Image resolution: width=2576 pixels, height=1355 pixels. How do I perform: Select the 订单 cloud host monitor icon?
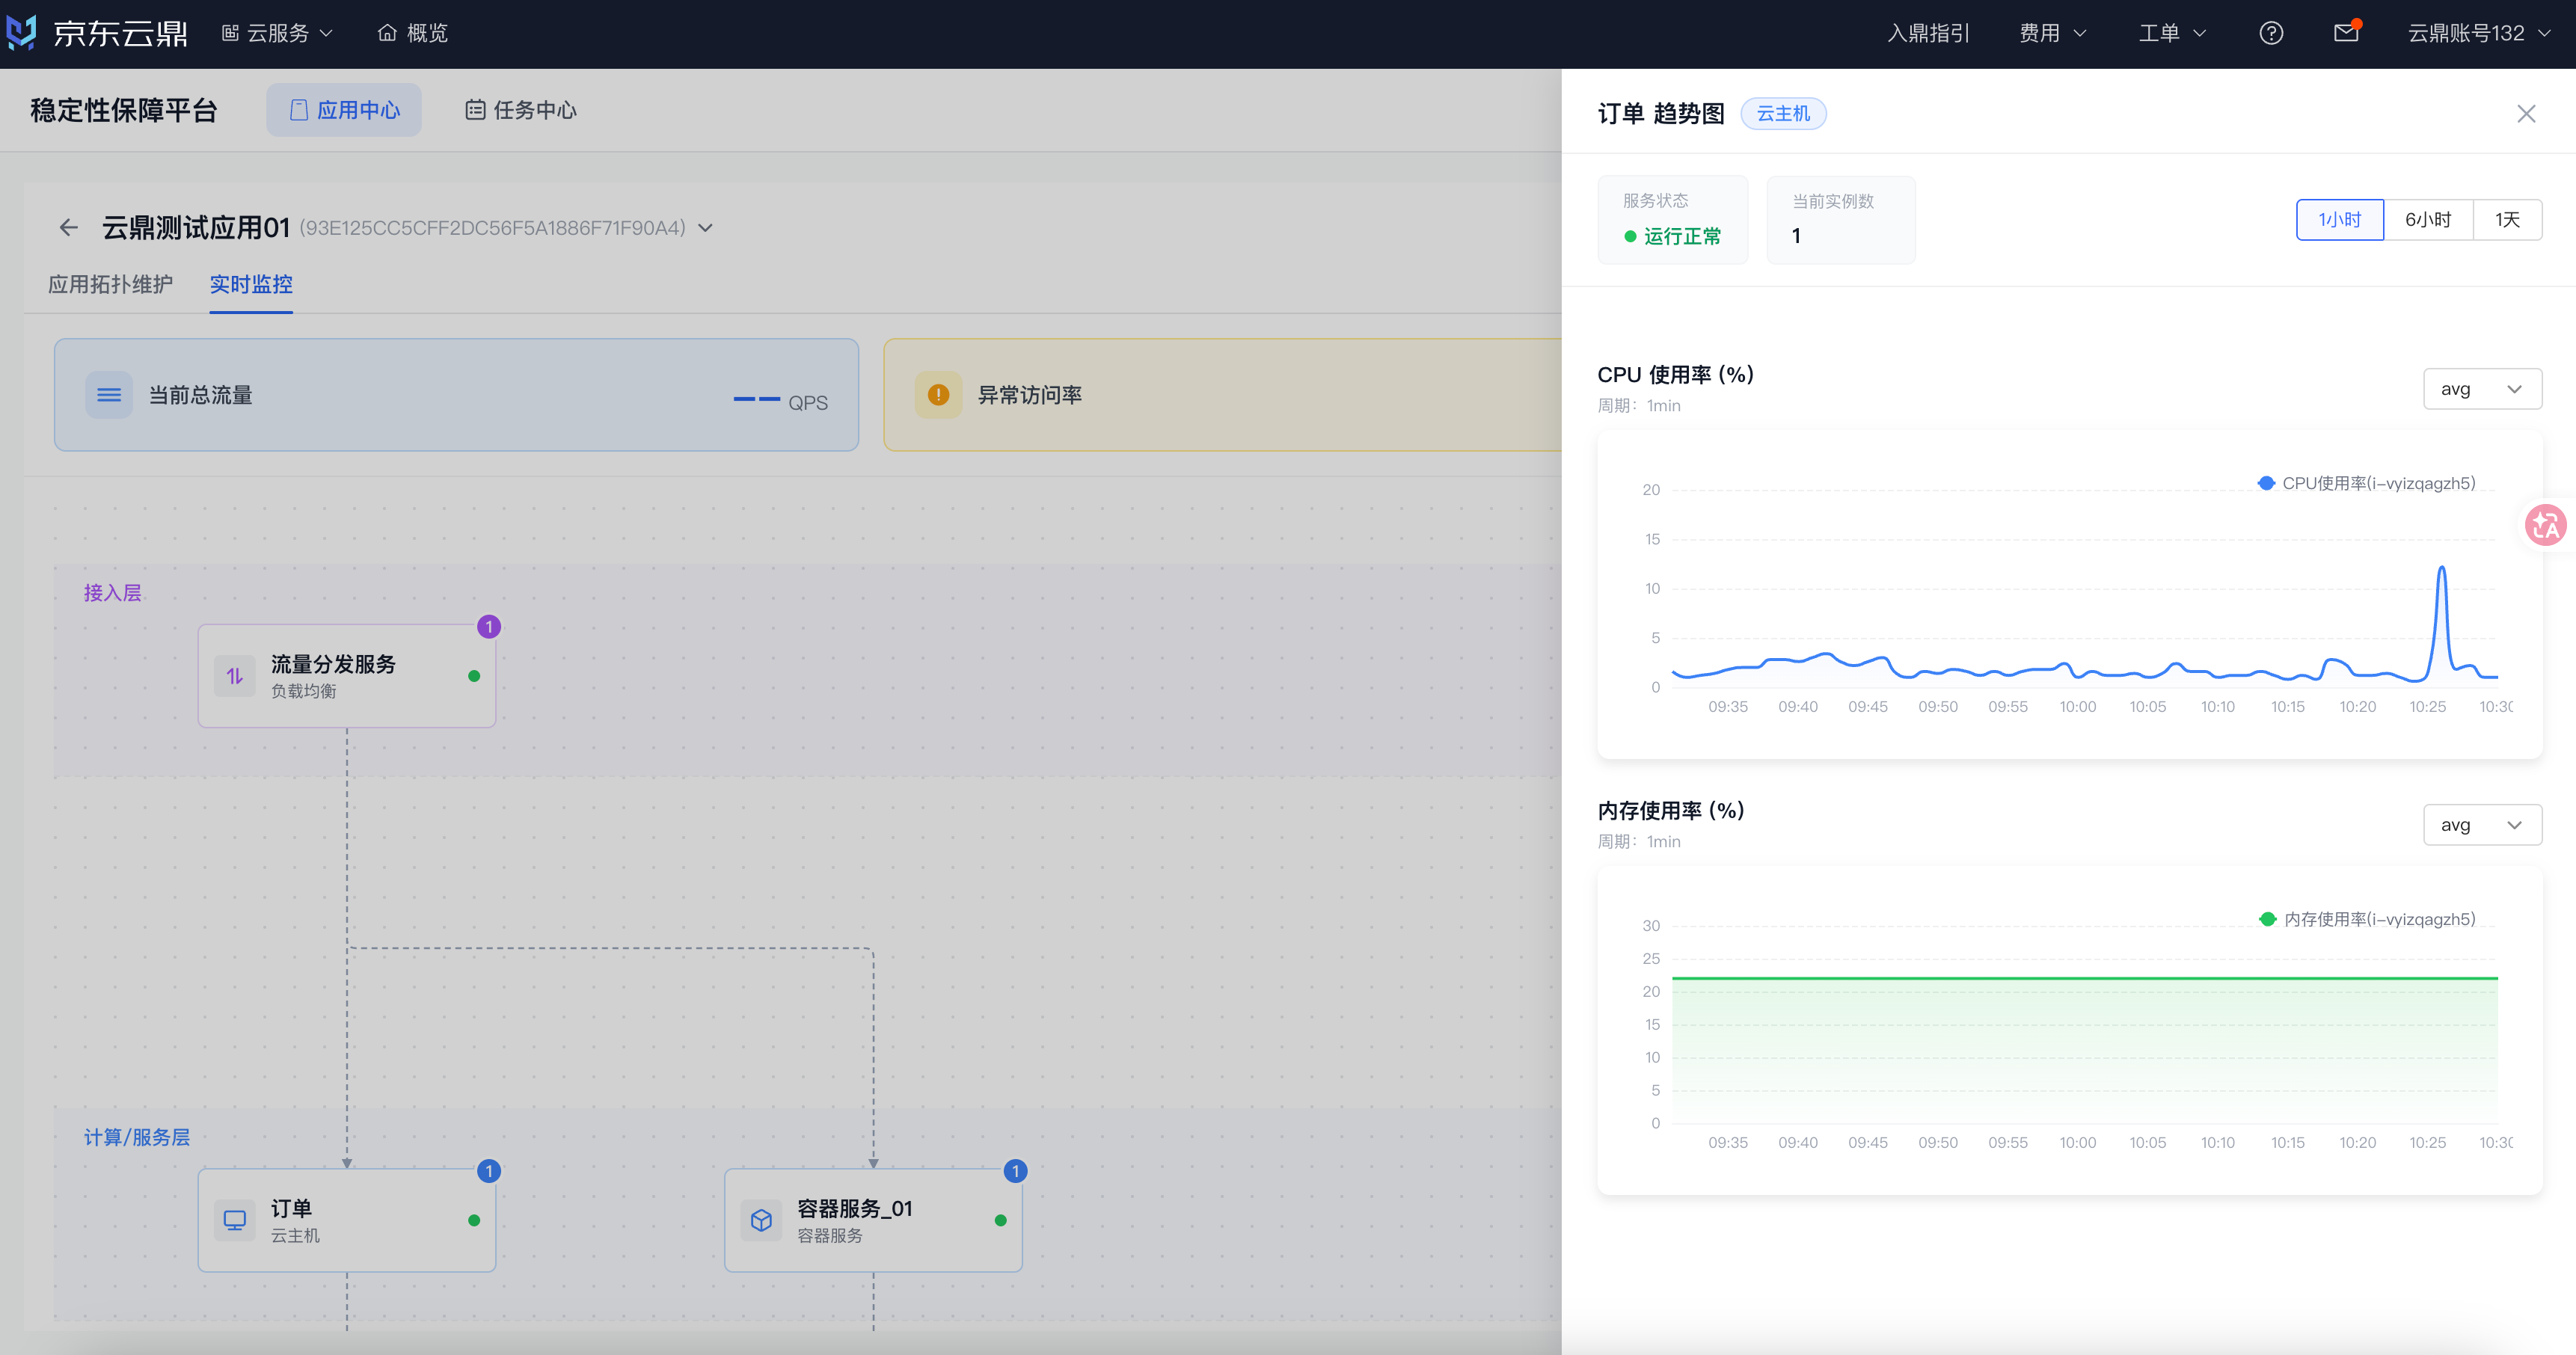(235, 1220)
